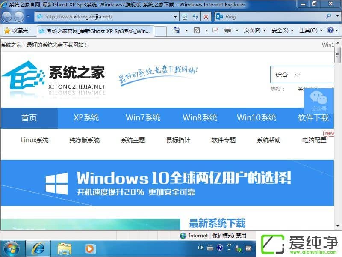The image size is (342, 257).
Task: Toggle Compatibility View in the address bar
Action: point(184,17)
